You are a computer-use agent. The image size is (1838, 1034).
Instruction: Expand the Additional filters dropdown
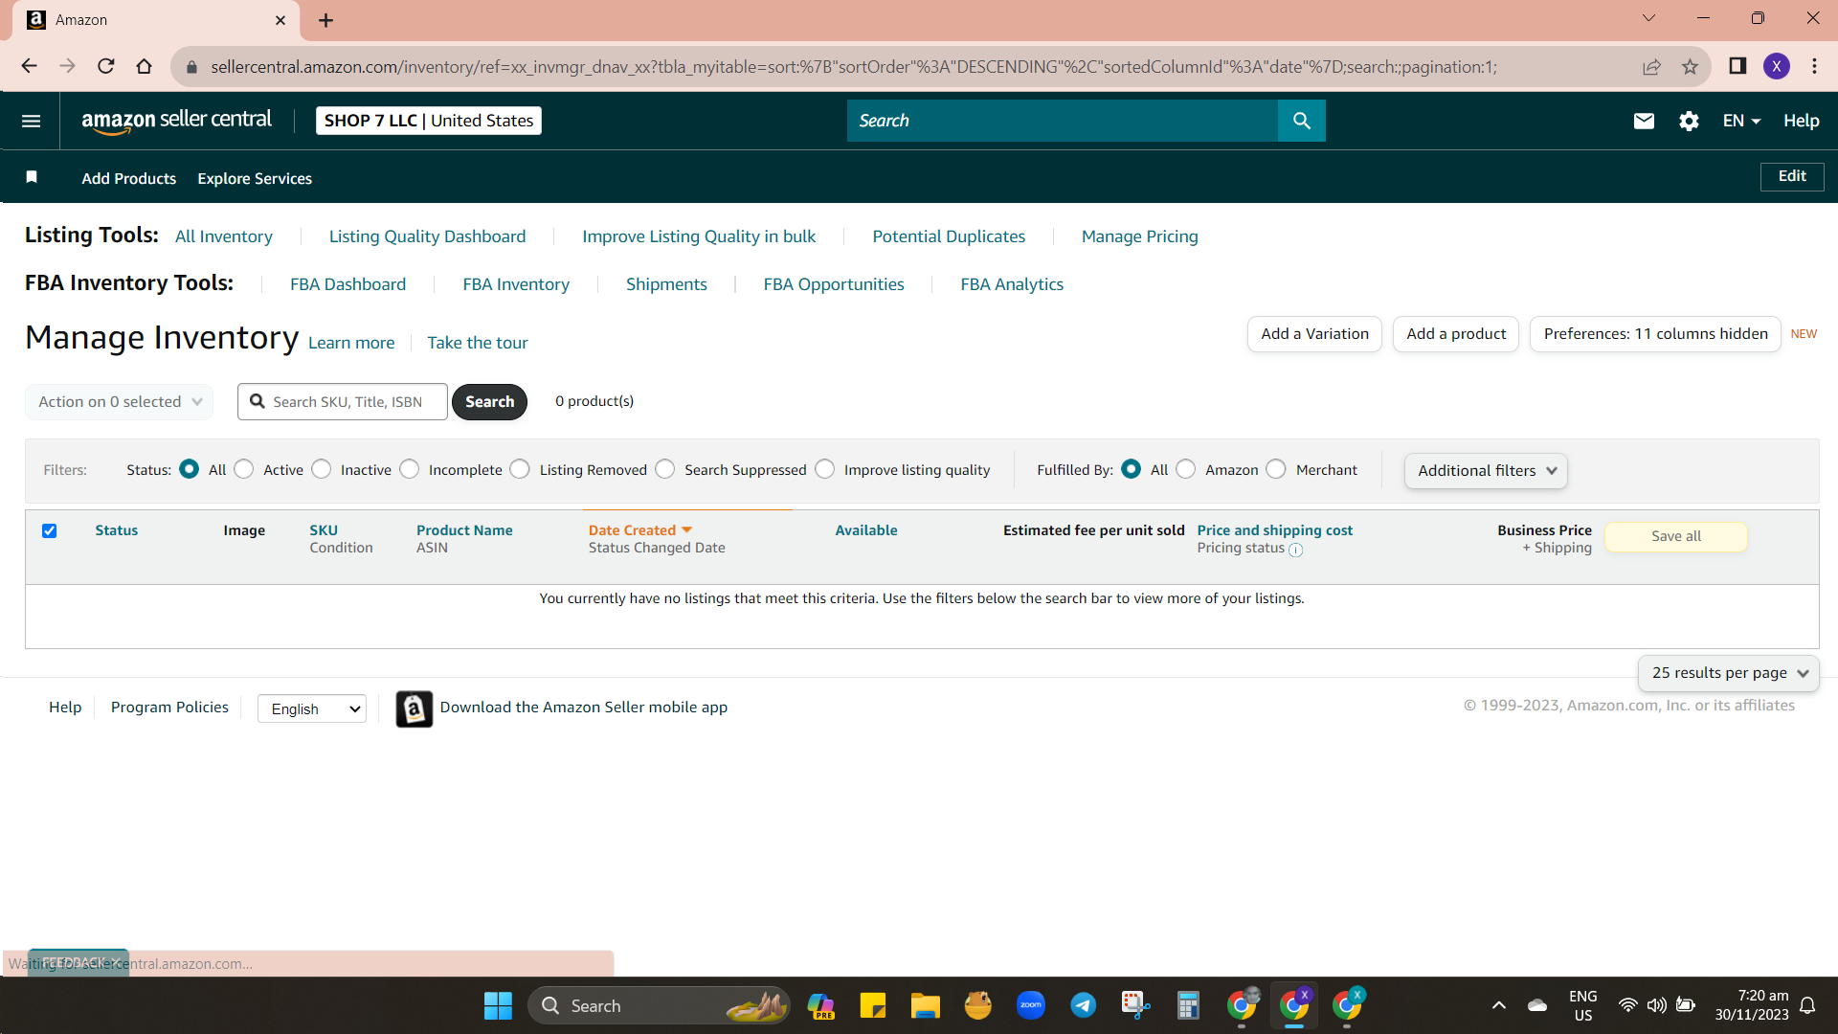tap(1486, 471)
